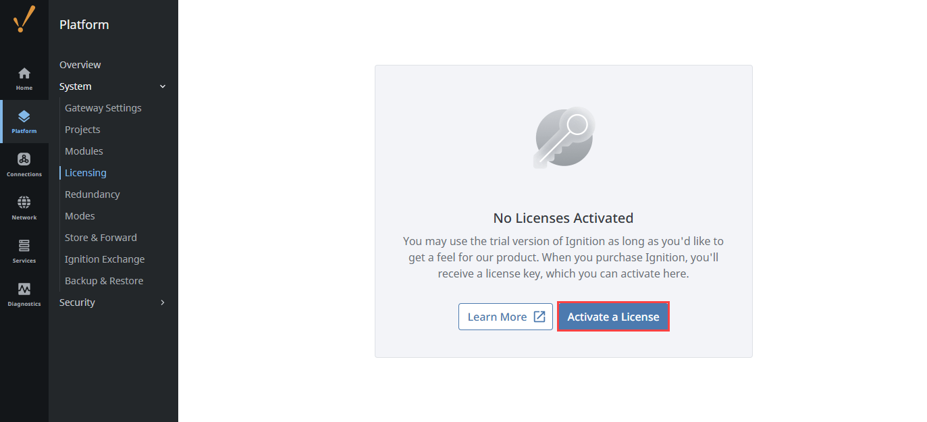Navigate to Store & Forward
The image size is (927, 422).
pyautogui.click(x=101, y=237)
